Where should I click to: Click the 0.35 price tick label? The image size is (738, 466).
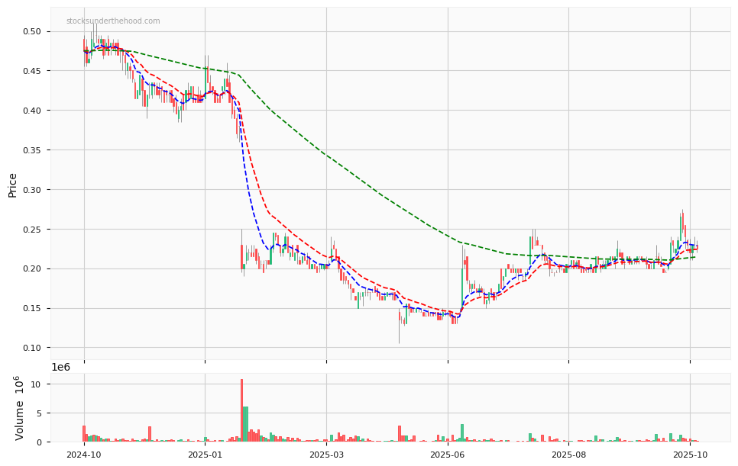tap(32, 150)
